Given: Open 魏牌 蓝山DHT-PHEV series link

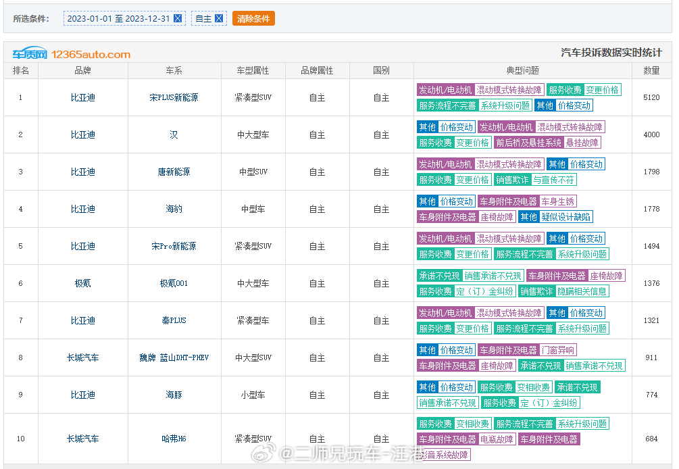Looking at the screenshot, I should (x=174, y=357).
